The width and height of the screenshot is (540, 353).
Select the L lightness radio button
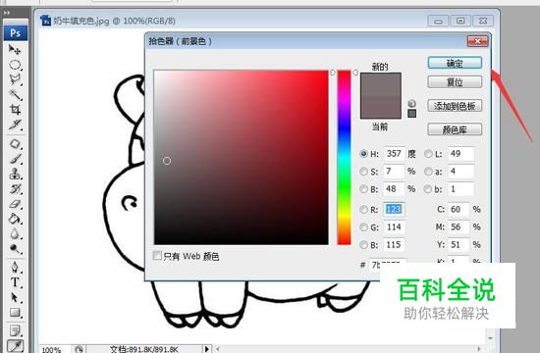point(428,154)
